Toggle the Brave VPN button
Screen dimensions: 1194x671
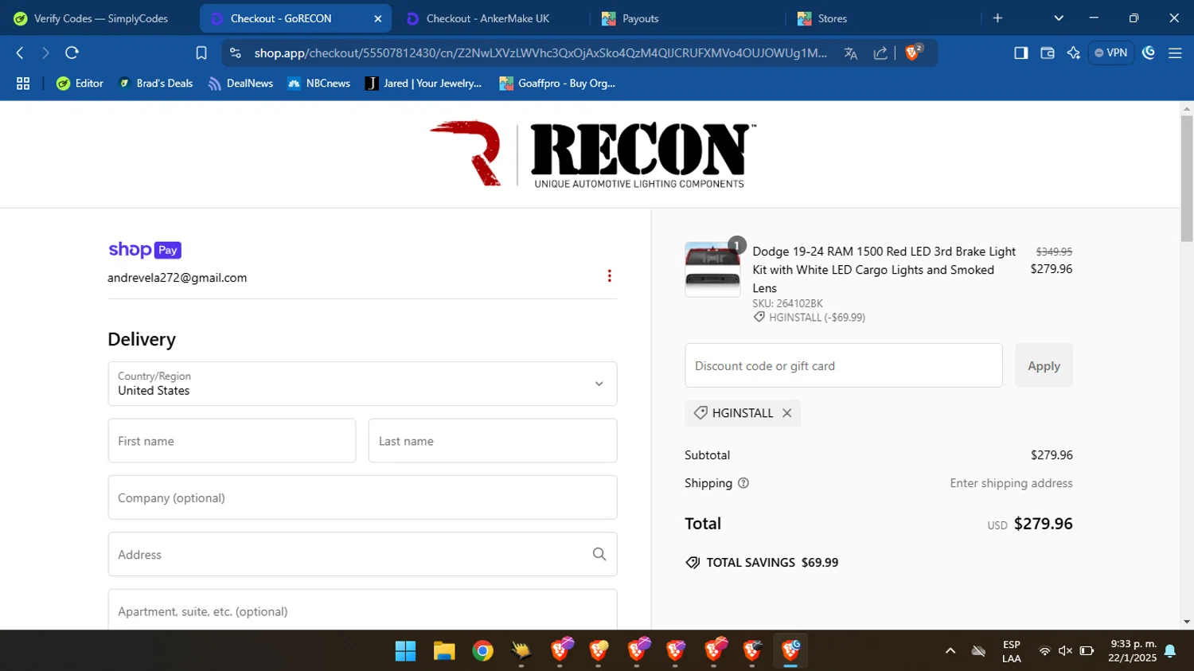coord(1111,53)
